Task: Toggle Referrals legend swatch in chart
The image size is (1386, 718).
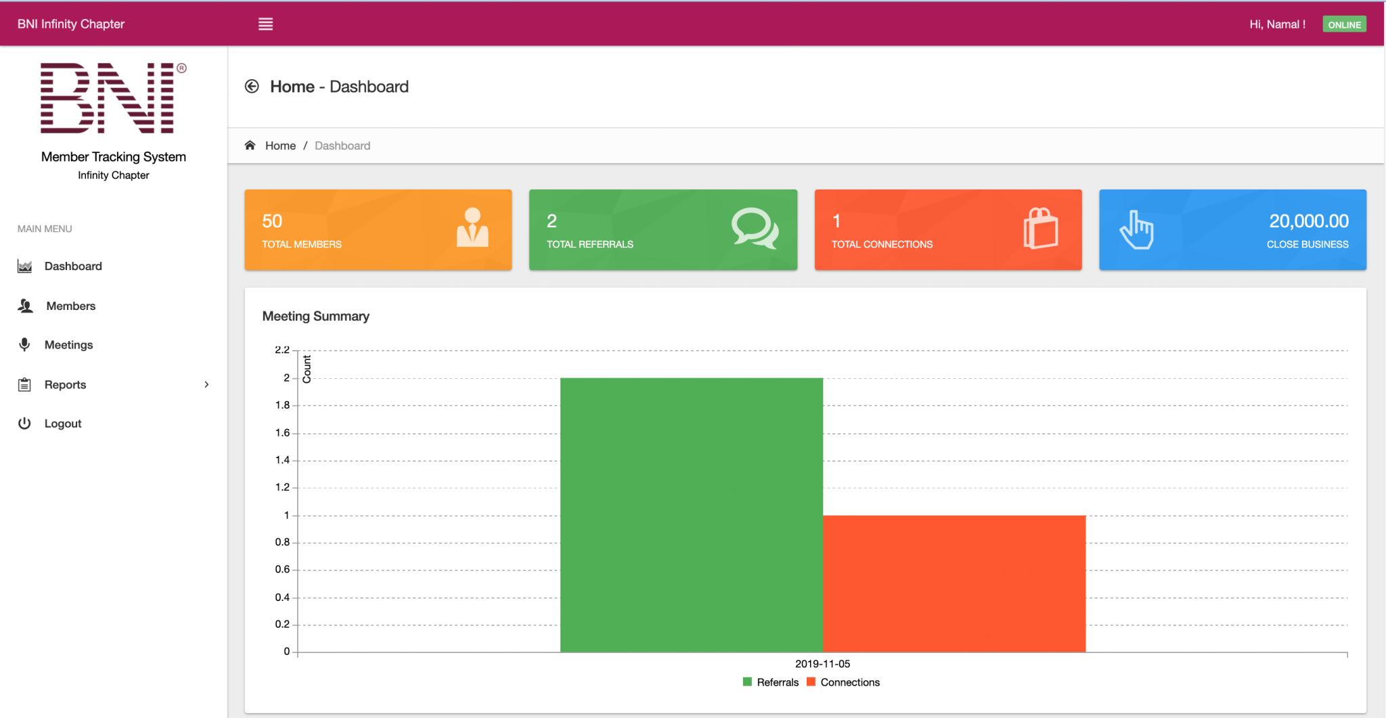Action: 747,682
